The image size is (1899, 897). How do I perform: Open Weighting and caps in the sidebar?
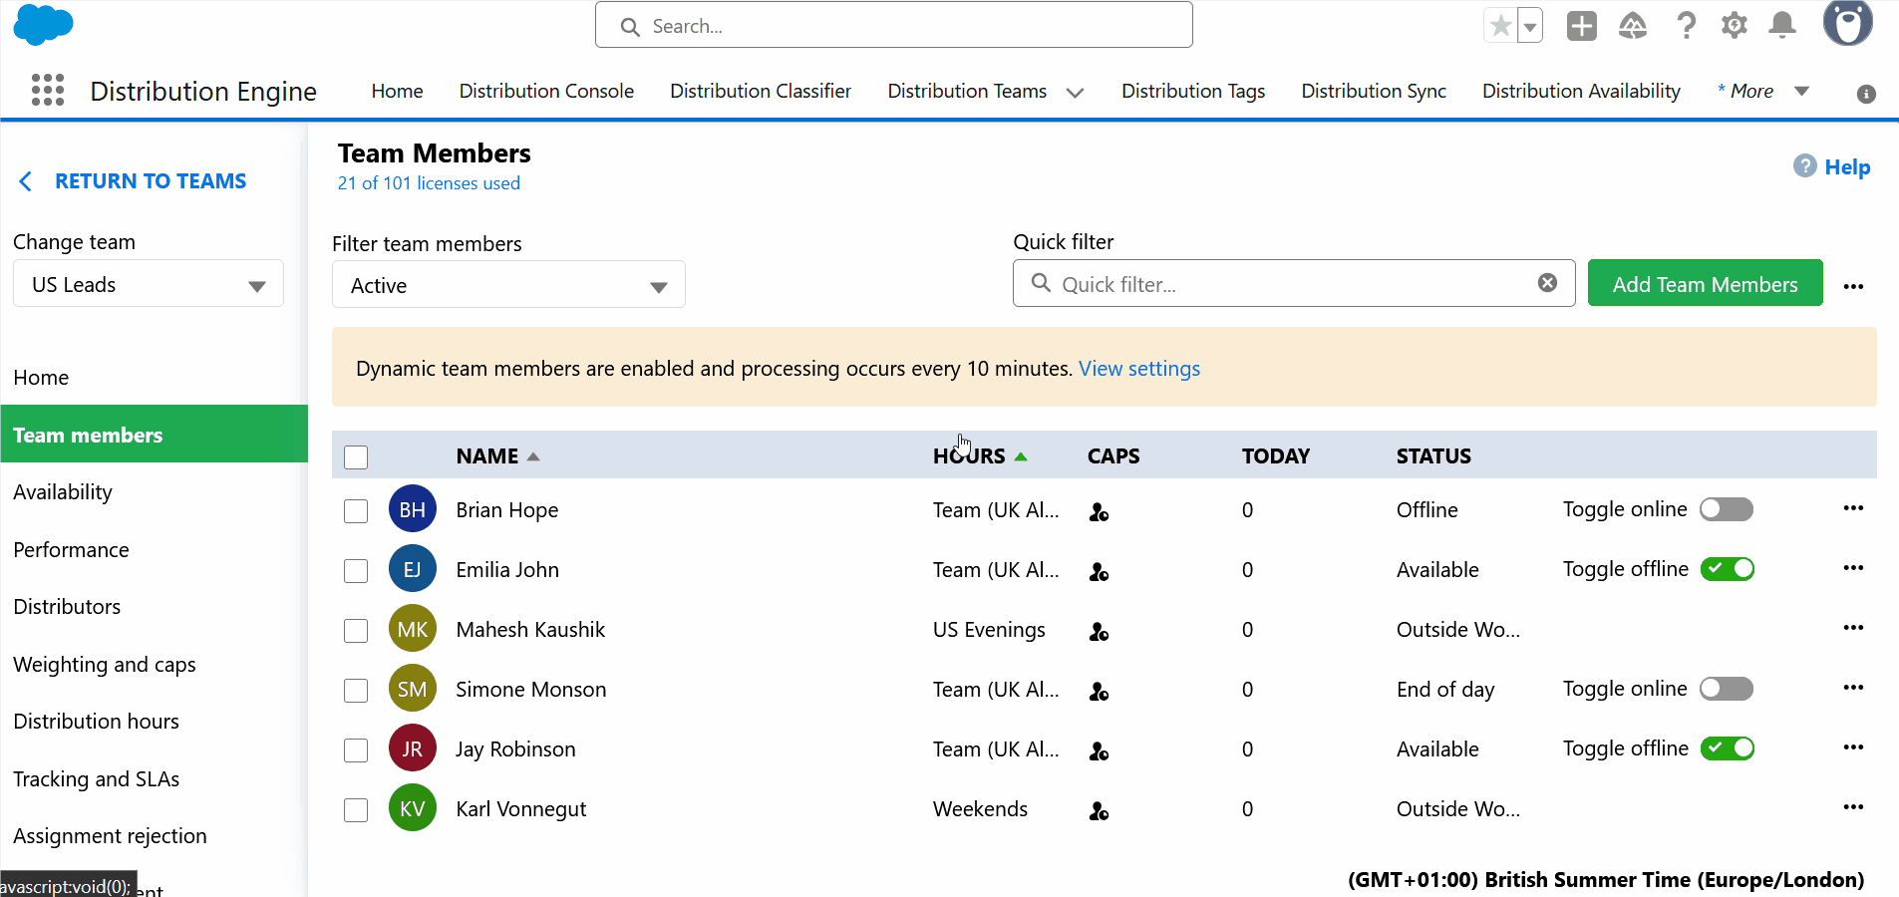105,665
